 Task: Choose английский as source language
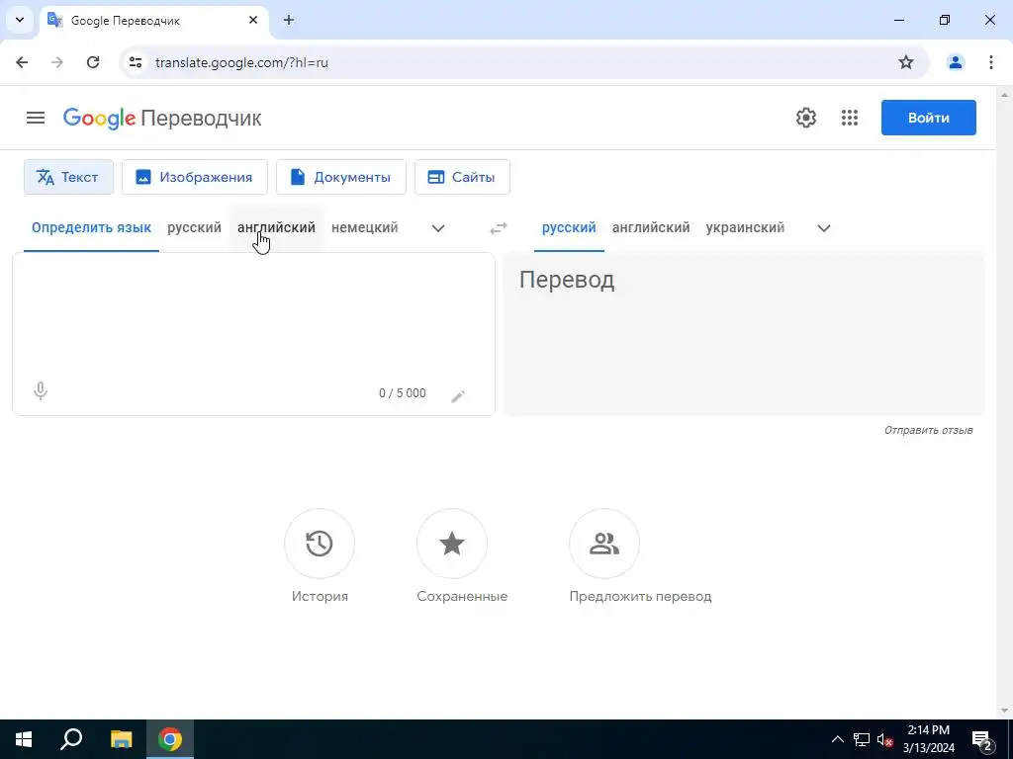[x=277, y=228]
